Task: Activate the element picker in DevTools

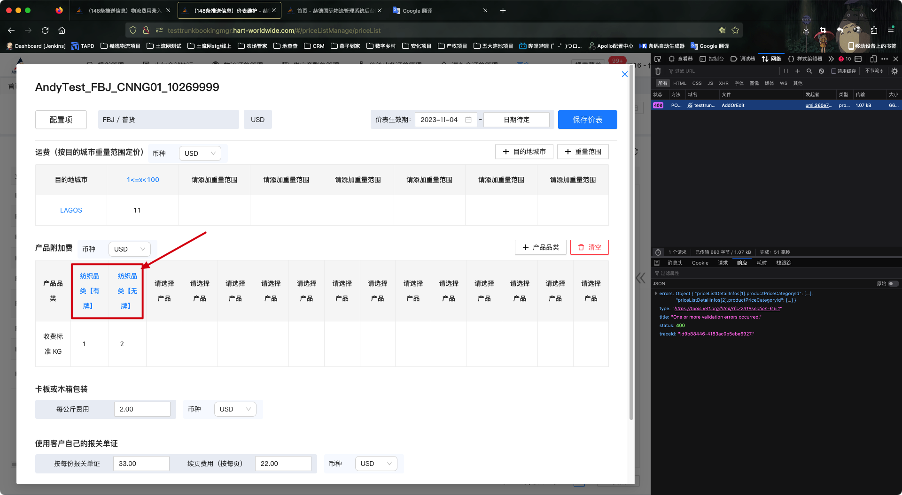Action: [x=658, y=59]
